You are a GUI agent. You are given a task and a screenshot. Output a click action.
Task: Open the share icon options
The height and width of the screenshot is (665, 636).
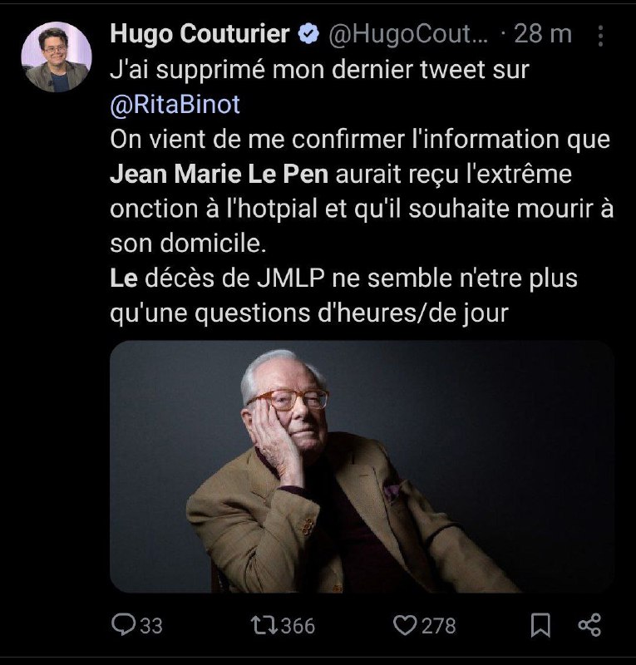point(589,625)
